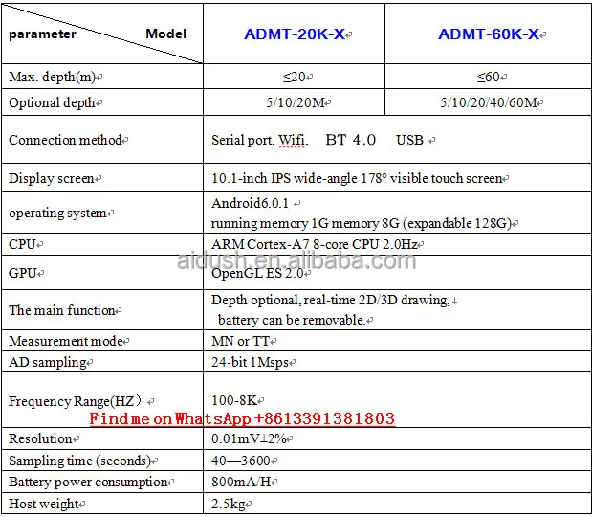Select 'battery can be removable.' line
Viewport: 592px width, 517px height.
pyautogui.click(x=292, y=320)
